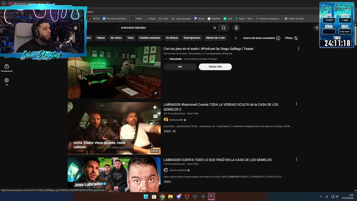Click the Ver button on sponsored result
Screen dimensions: 357x201
click(180, 67)
